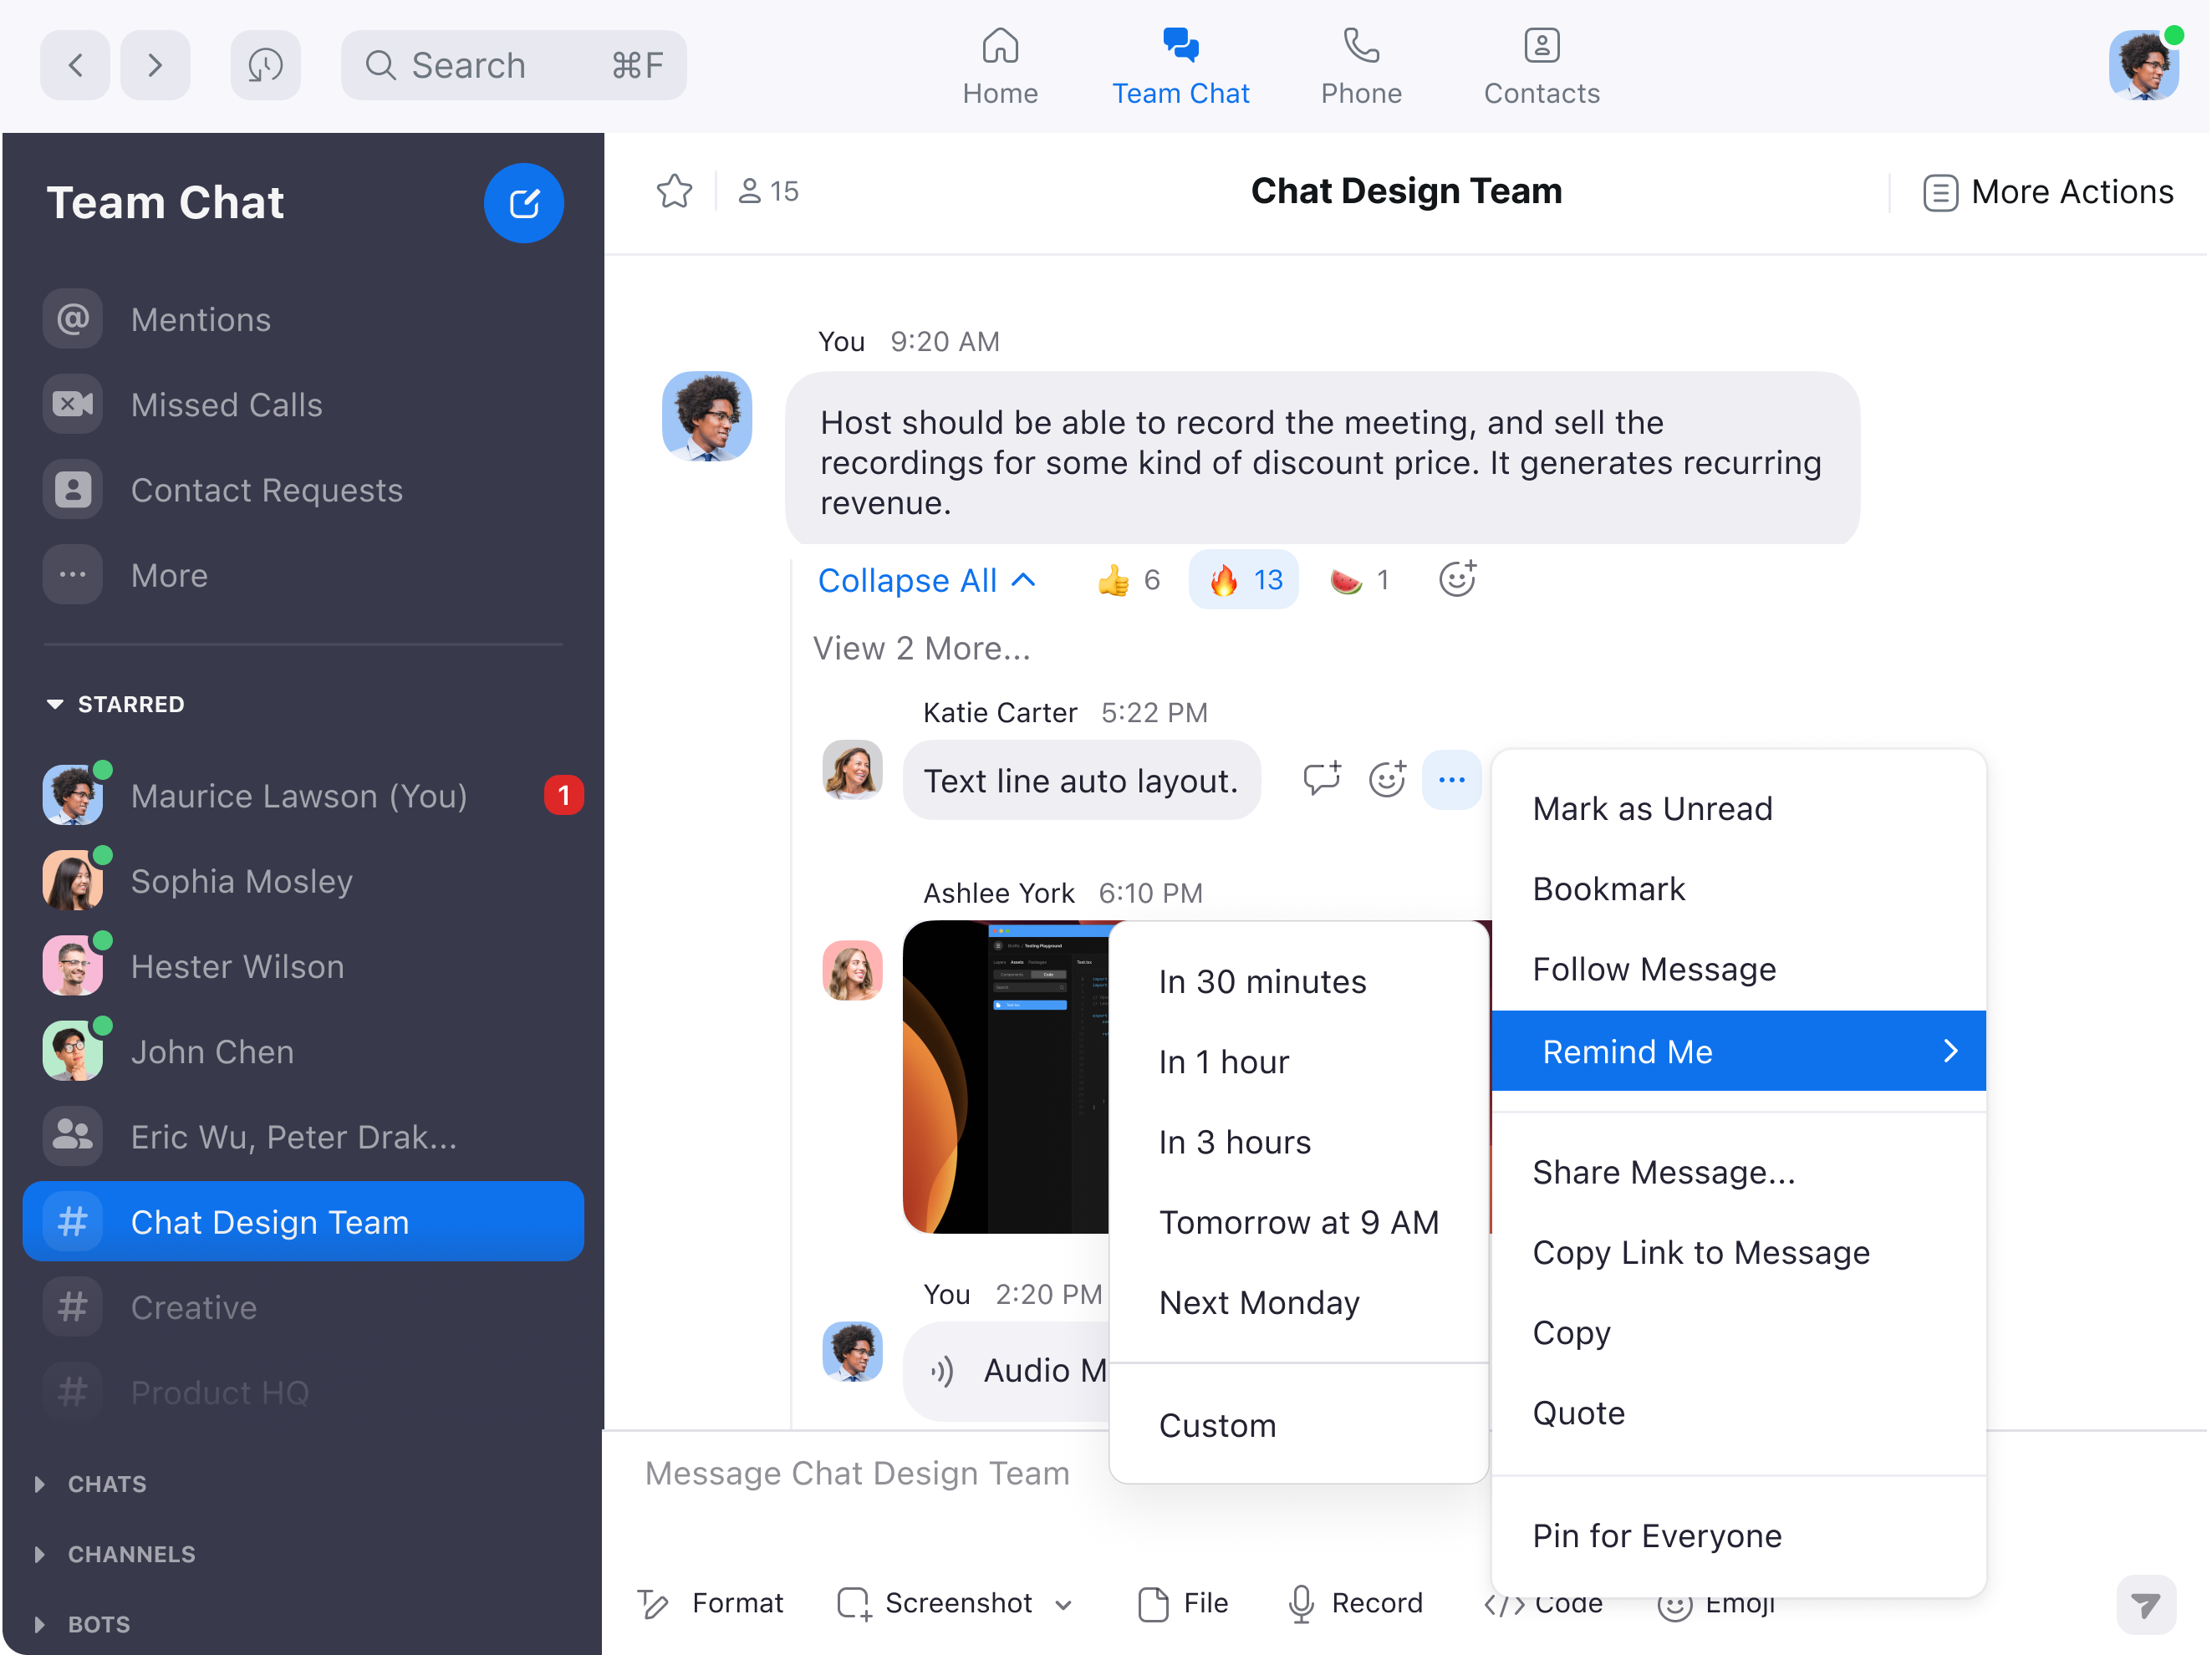Toggle Follow Message option
The width and height of the screenshot is (2212, 1655).
pyautogui.click(x=1654, y=968)
